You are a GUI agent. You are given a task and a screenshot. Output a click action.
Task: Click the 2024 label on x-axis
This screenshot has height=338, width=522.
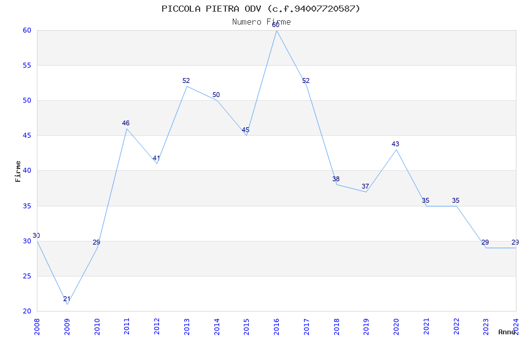(x=516, y=324)
